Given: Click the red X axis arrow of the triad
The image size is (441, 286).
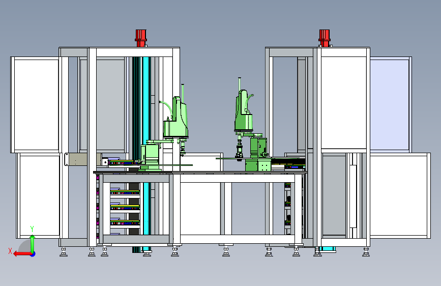Looking at the screenshot, I should point(22,254).
